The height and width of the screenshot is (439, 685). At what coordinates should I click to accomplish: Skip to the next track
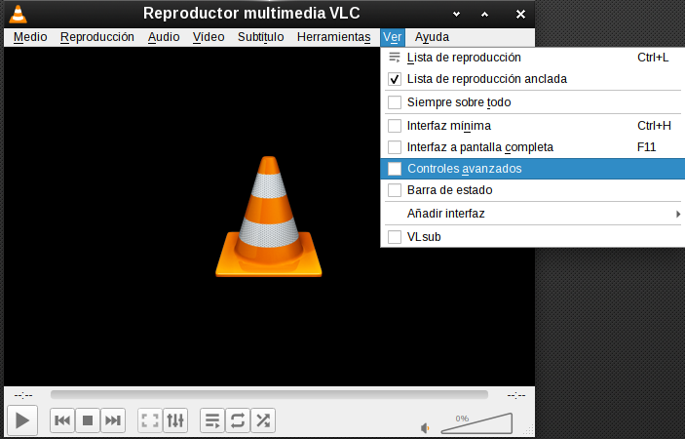(x=113, y=420)
